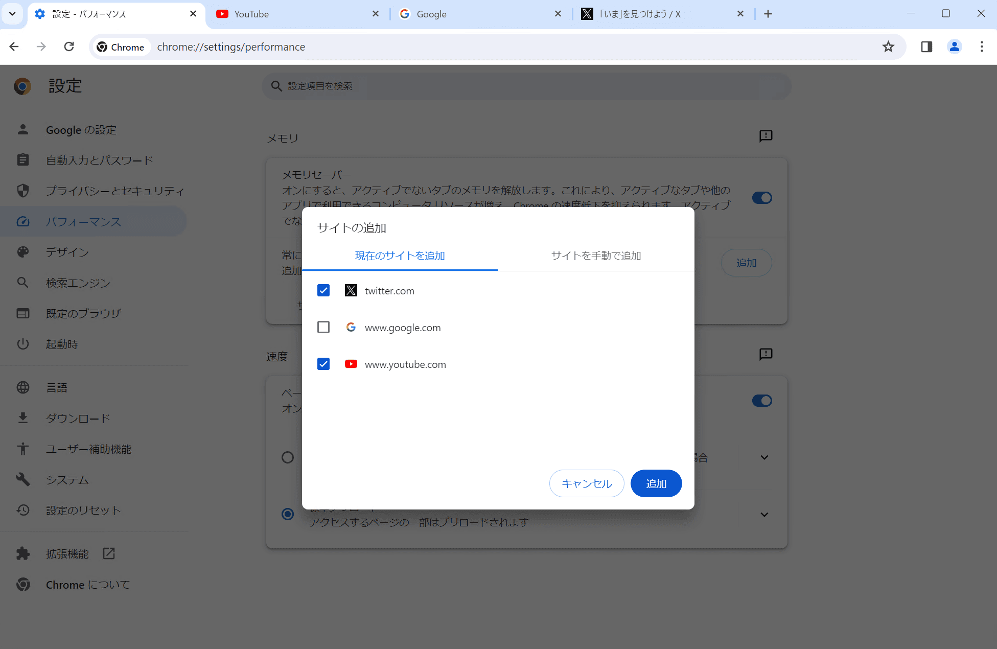997x649 pixels.
Task: Check the www.google.com checkbox
Action: (323, 327)
